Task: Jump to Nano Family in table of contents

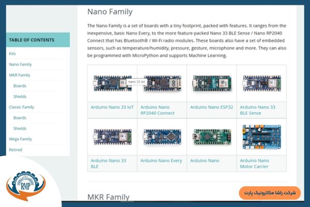Action: point(21,65)
